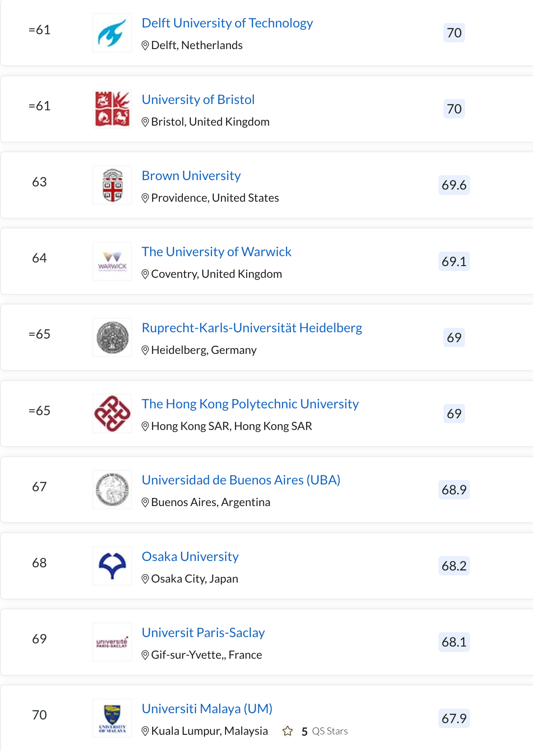Open the University of Bristol page link
533x751 pixels.
(x=198, y=100)
